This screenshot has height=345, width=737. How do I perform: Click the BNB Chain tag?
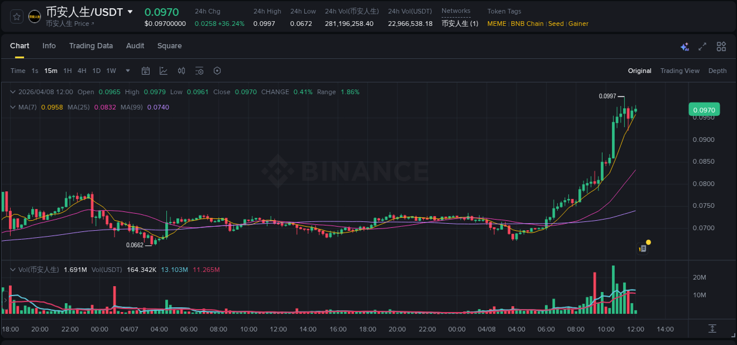point(527,24)
